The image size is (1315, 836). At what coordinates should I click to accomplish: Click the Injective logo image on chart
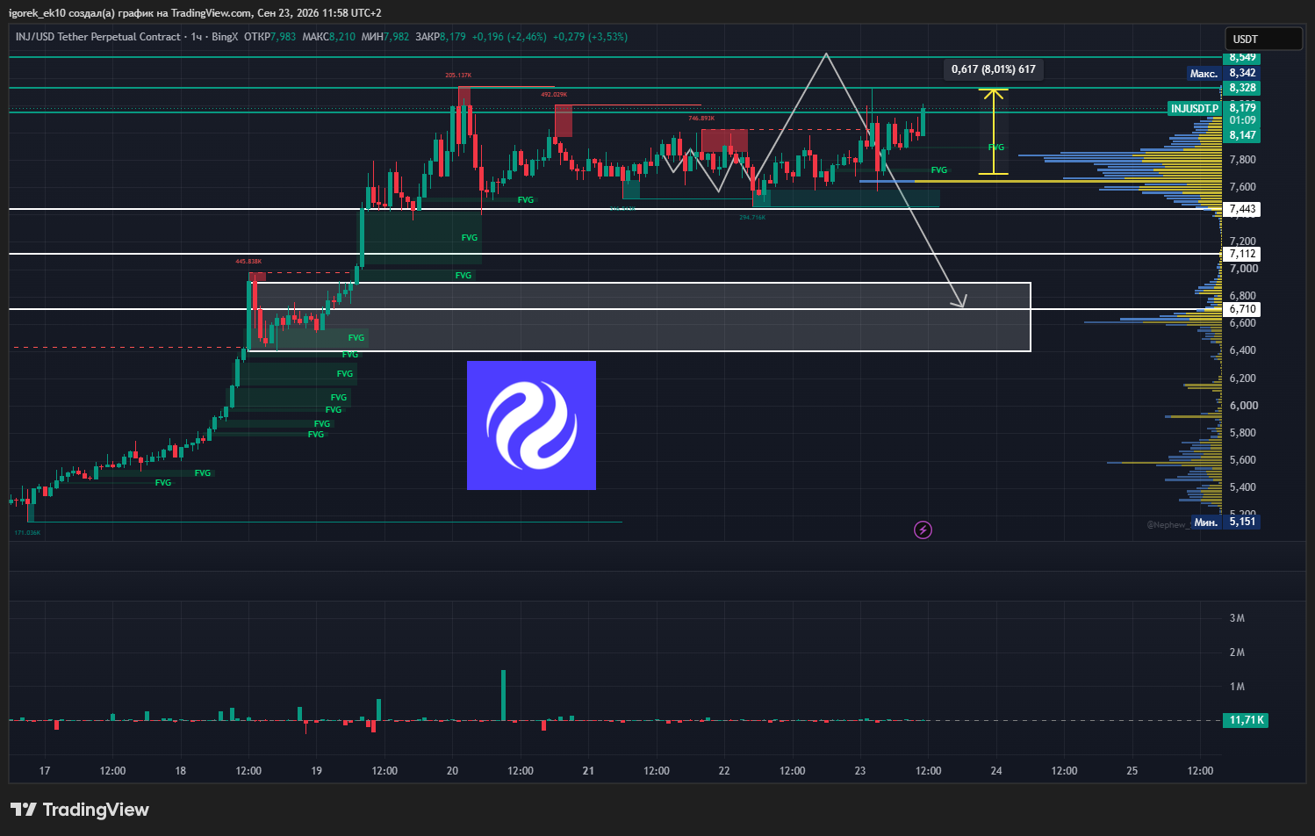point(531,425)
